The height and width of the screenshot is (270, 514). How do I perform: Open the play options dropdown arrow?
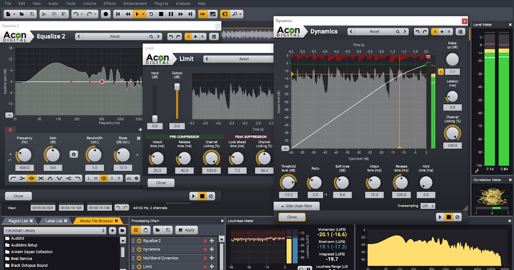click(143, 14)
